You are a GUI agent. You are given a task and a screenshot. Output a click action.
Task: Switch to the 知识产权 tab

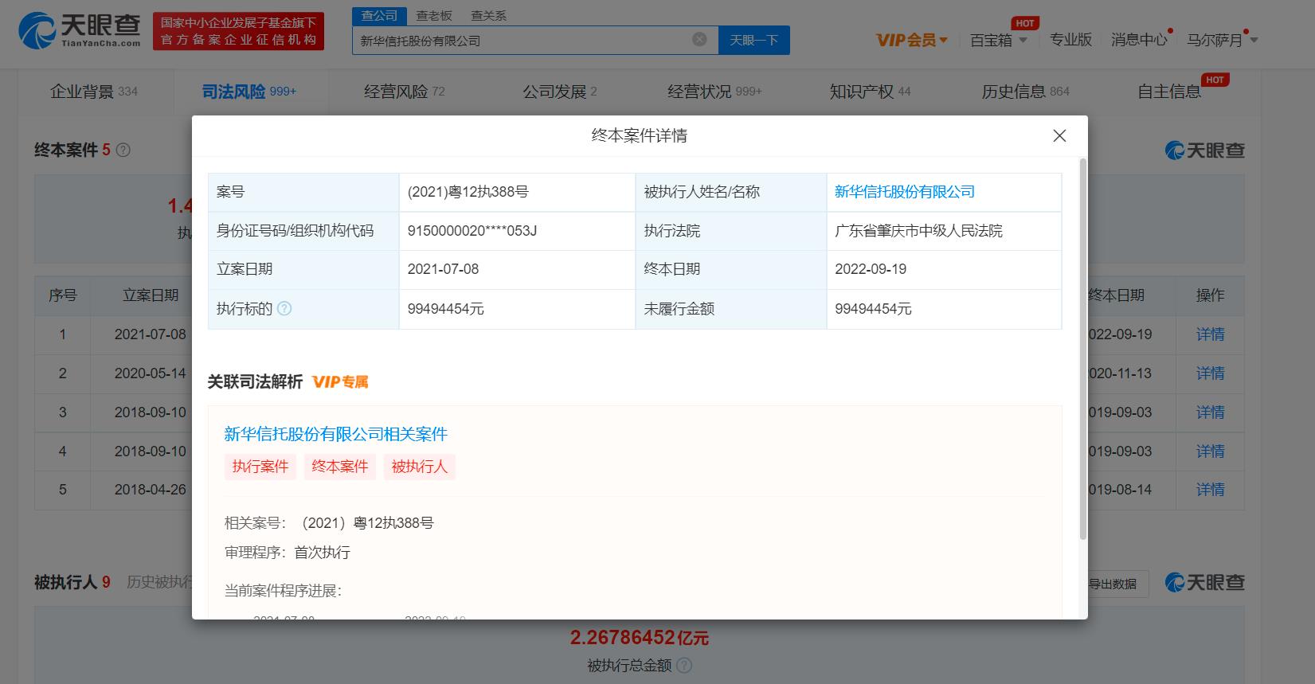(870, 92)
